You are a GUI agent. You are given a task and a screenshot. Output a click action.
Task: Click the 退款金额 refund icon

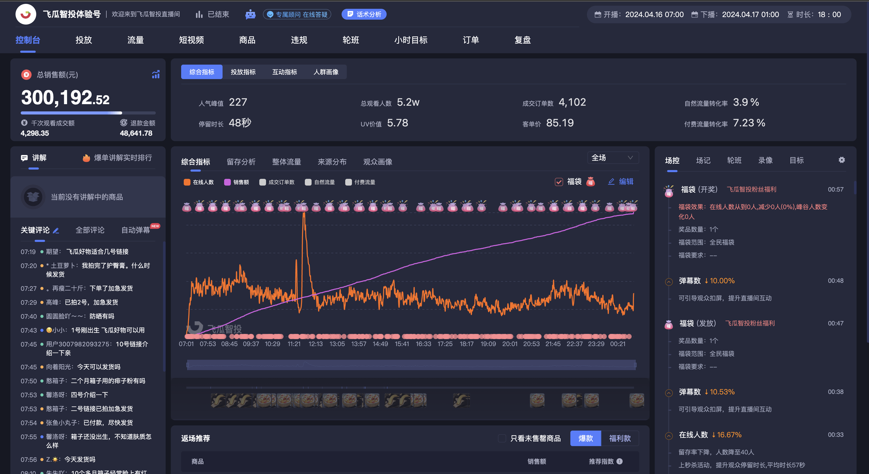pyautogui.click(x=124, y=123)
